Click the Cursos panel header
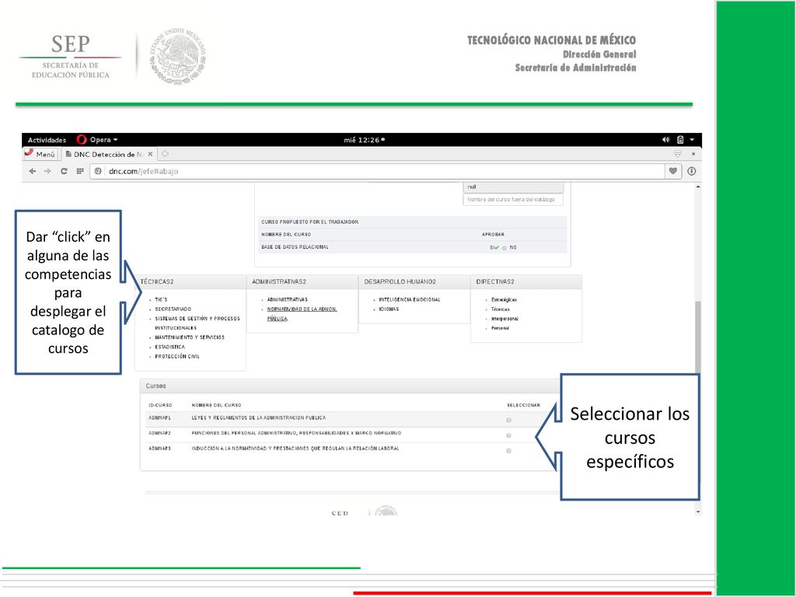Image resolution: width=796 pixels, height=597 pixels. (x=351, y=386)
